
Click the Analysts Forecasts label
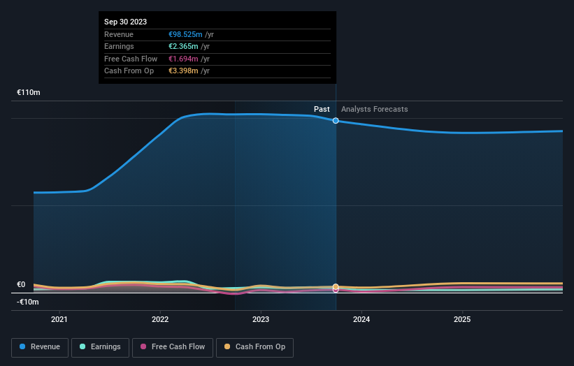375,109
